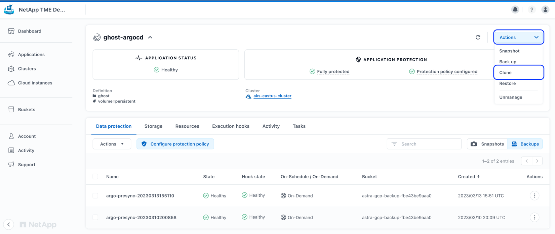555x234 pixels.
Task: Click in the Search input field
Action: (424, 144)
